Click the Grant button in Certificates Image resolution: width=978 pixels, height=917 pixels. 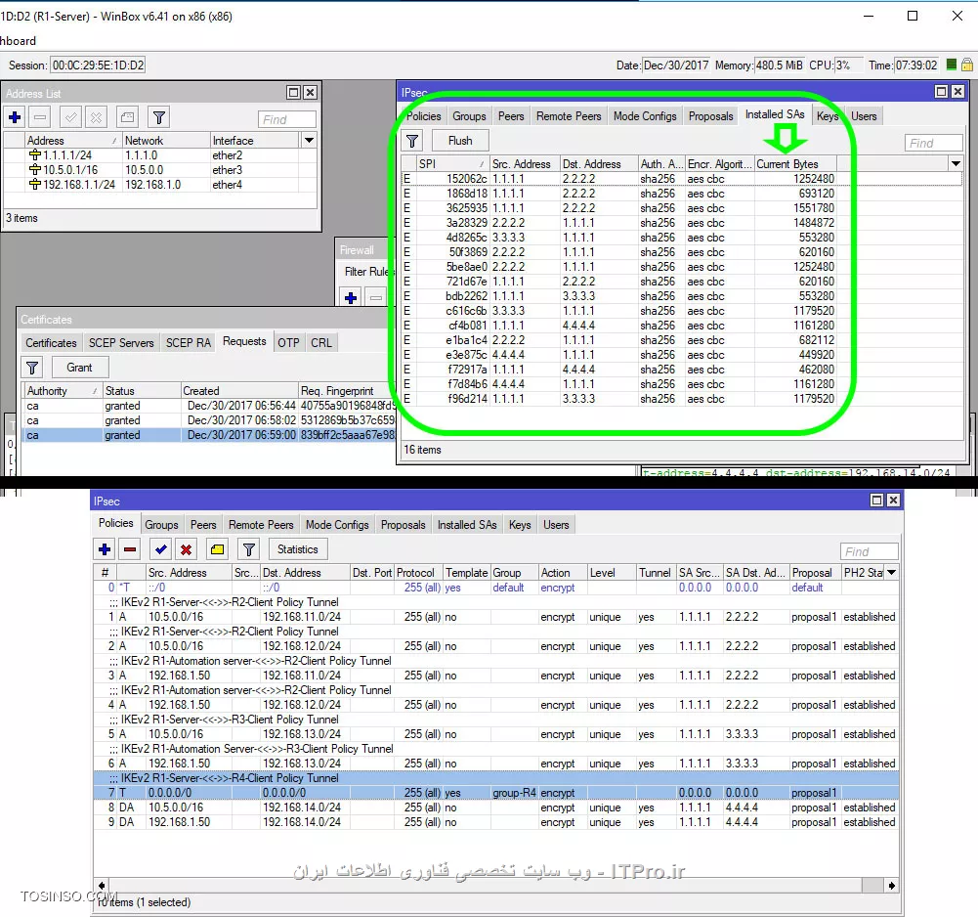pyautogui.click(x=80, y=368)
